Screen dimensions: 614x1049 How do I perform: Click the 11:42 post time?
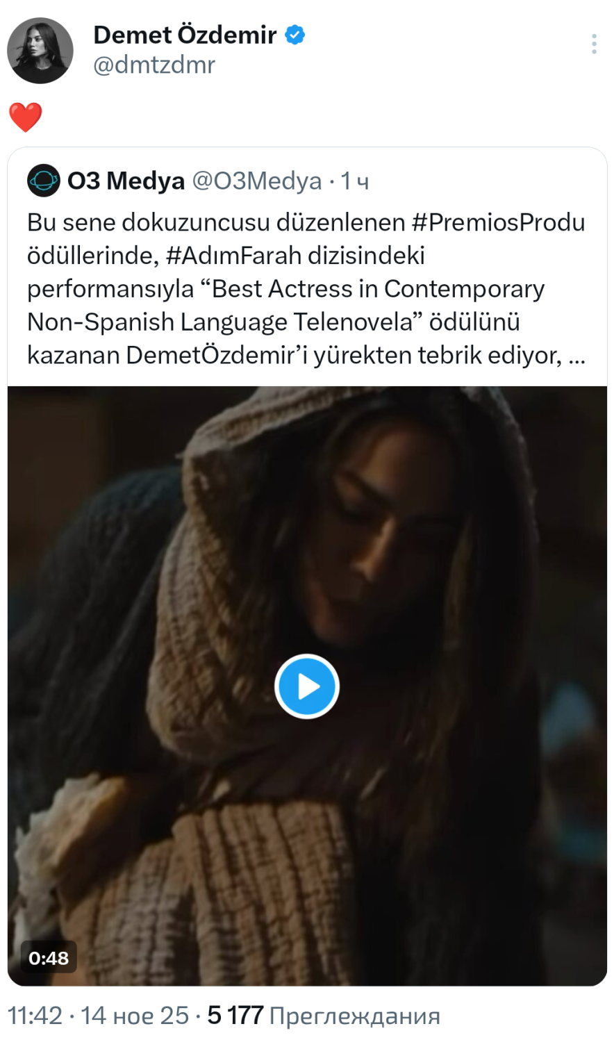coord(35,1016)
